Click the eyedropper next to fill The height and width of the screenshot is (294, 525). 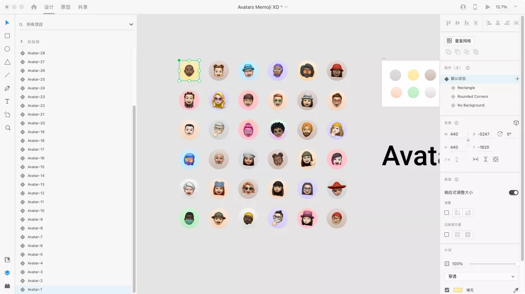click(x=516, y=290)
